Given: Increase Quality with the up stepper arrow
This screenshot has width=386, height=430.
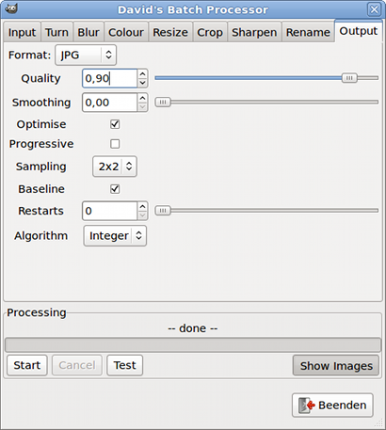Looking at the screenshot, I should (142, 74).
